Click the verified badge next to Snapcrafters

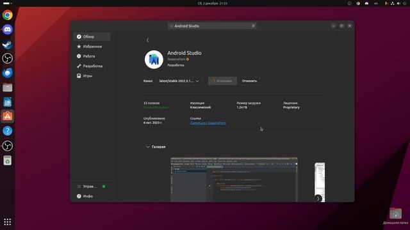pos(188,59)
